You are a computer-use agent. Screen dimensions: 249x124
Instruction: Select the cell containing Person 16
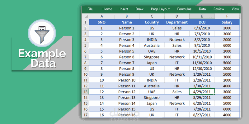pos(127,115)
